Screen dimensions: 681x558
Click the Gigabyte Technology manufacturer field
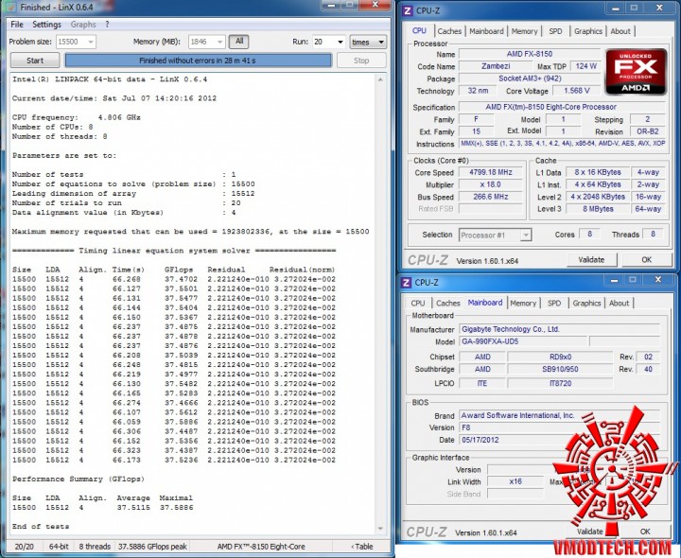tap(560, 329)
